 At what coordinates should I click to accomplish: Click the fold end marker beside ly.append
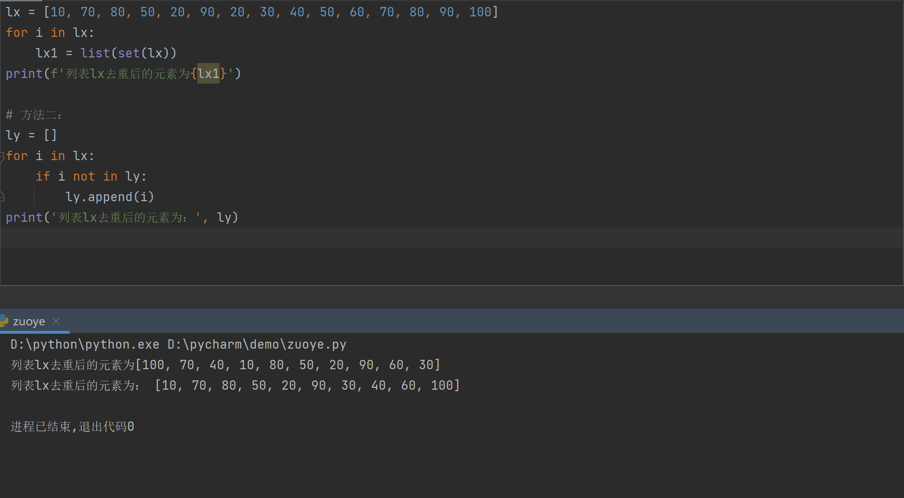[x=2, y=197]
